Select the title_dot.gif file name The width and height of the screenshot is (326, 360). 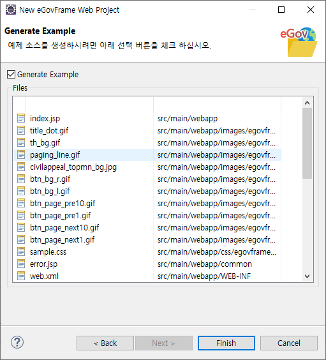pos(49,131)
